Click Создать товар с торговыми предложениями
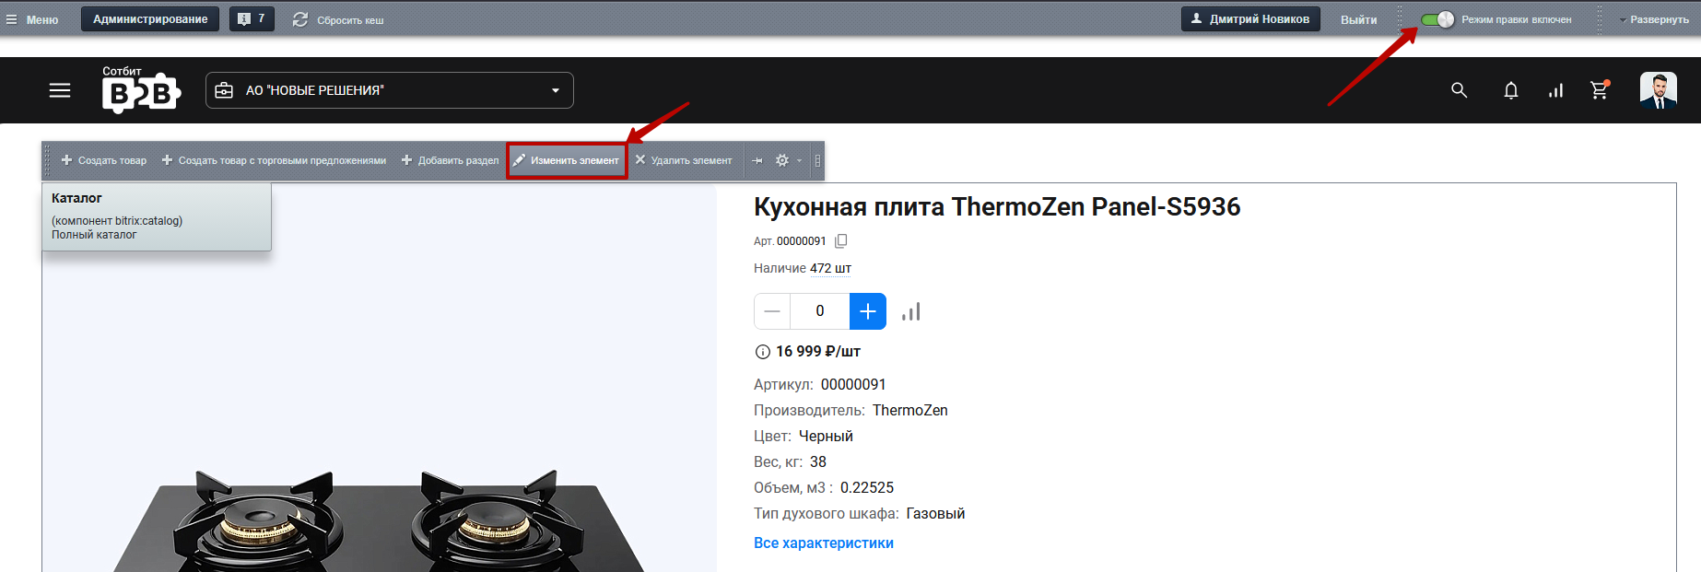1701x572 pixels. click(x=274, y=160)
